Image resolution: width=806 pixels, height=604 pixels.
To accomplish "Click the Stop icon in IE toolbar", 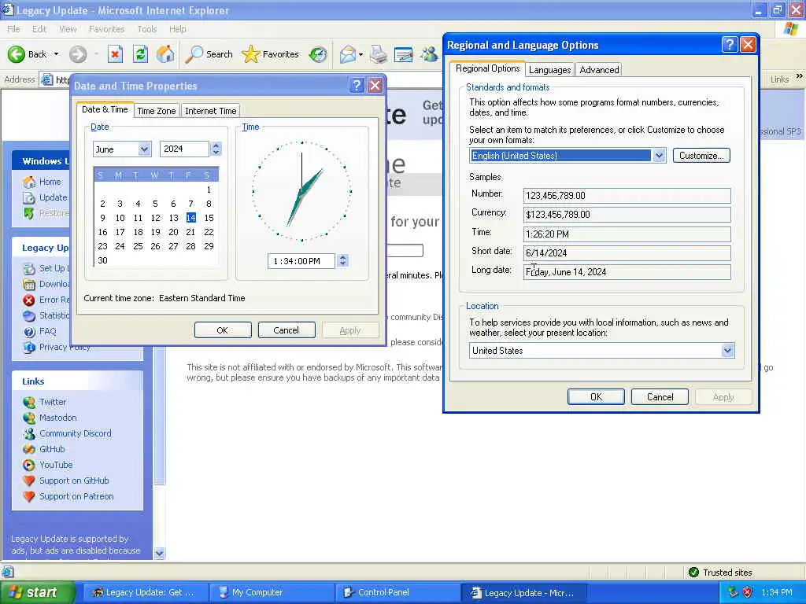I will (x=115, y=54).
